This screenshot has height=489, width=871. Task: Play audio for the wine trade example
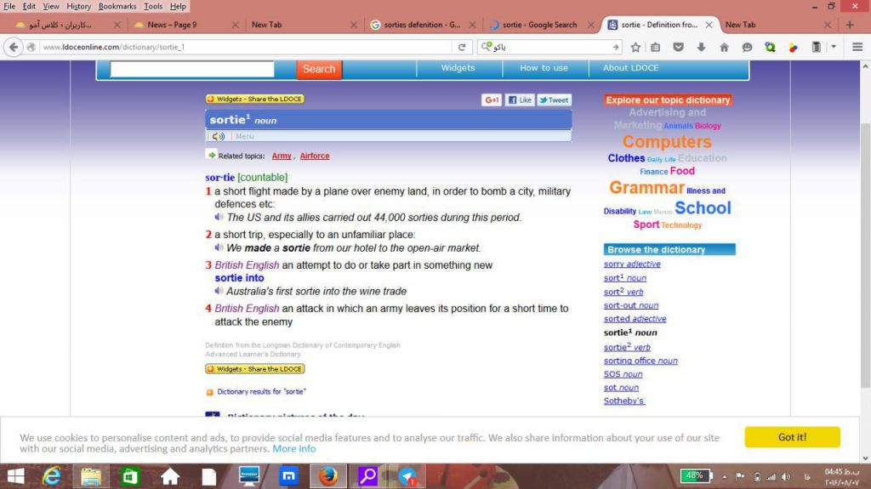click(219, 291)
